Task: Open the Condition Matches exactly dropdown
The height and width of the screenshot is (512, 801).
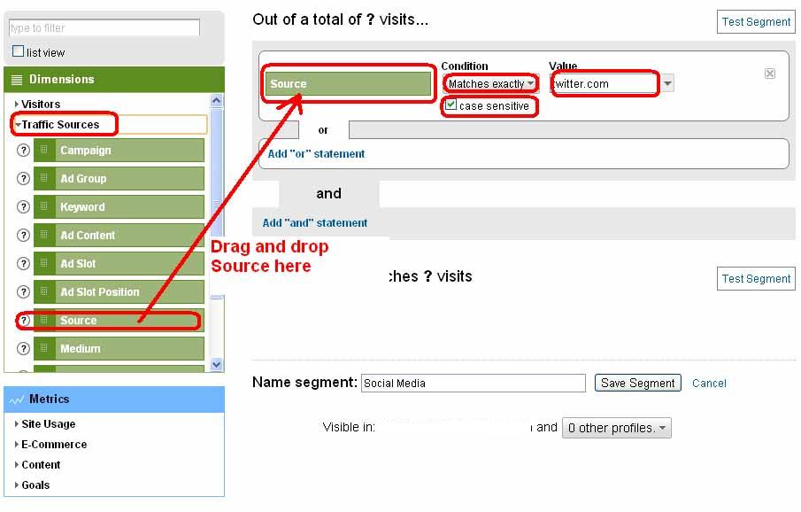Action: pos(490,83)
